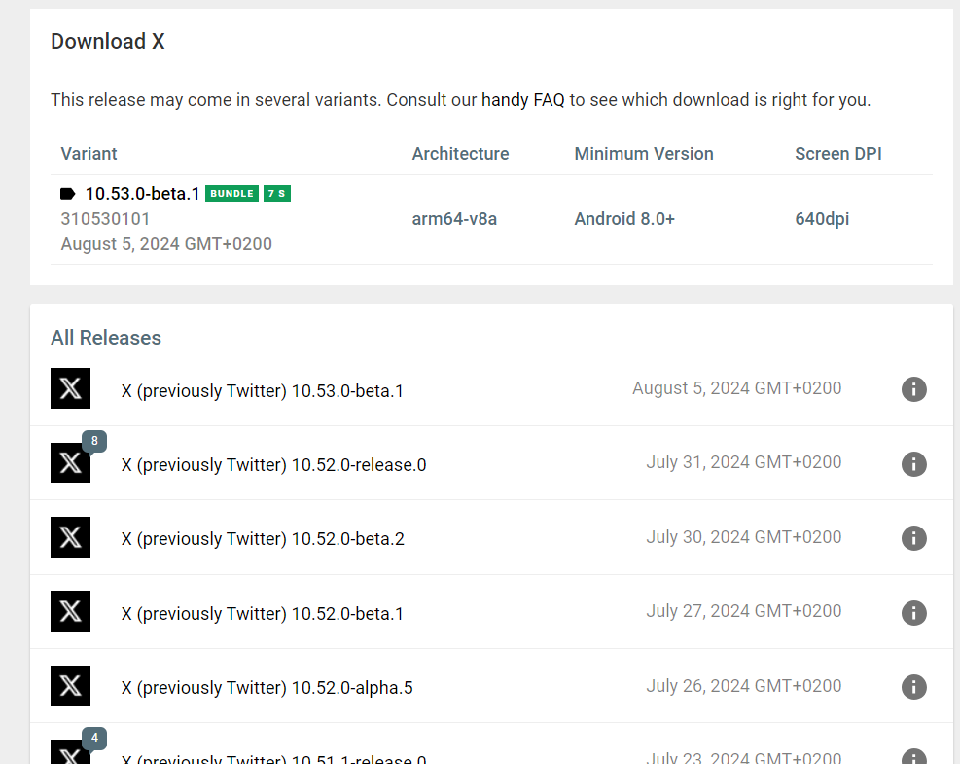Click the X app icon for 10.52.0-beta.1

coord(70,611)
